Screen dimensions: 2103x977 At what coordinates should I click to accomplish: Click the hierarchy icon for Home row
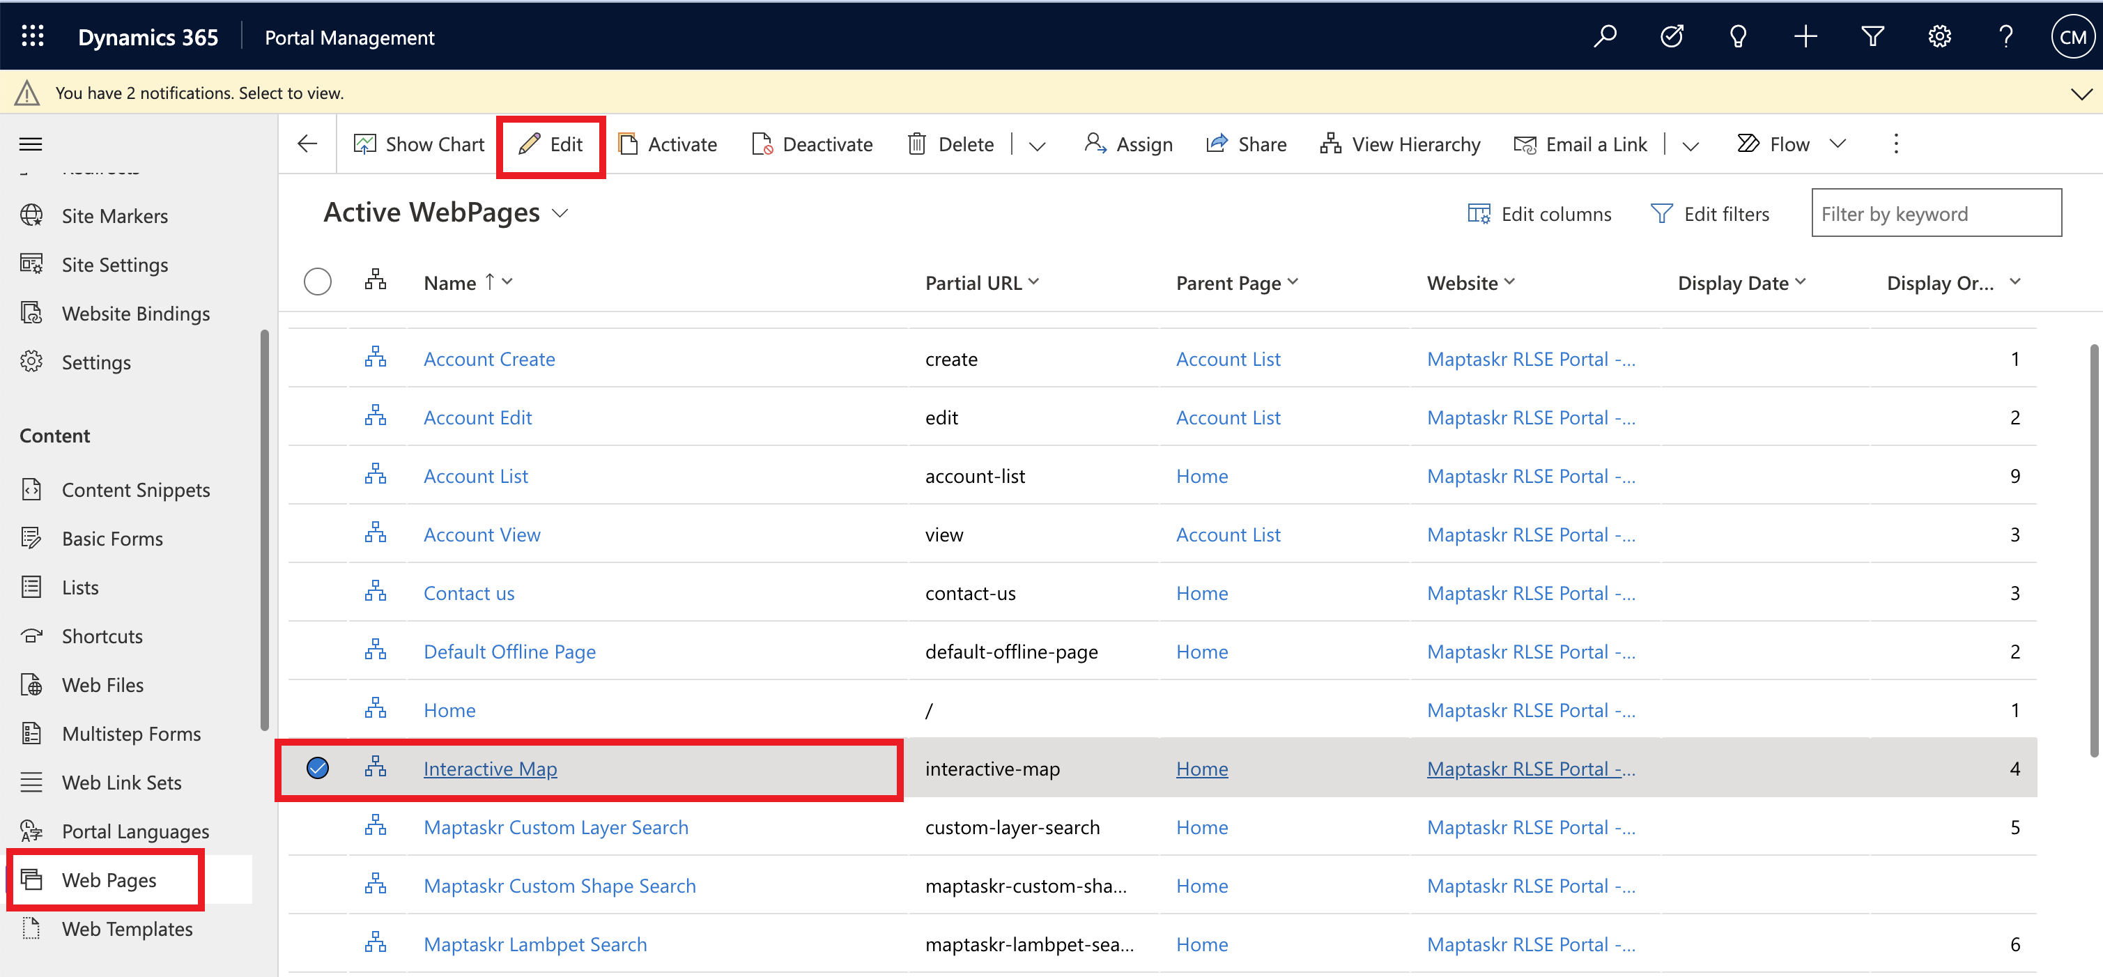(x=376, y=709)
